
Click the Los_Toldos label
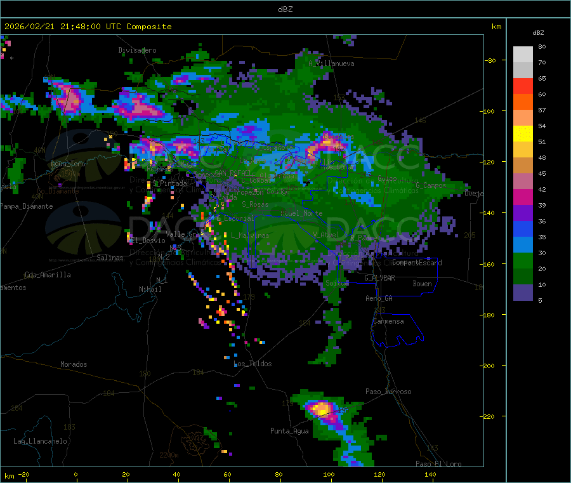pos(253,364)
